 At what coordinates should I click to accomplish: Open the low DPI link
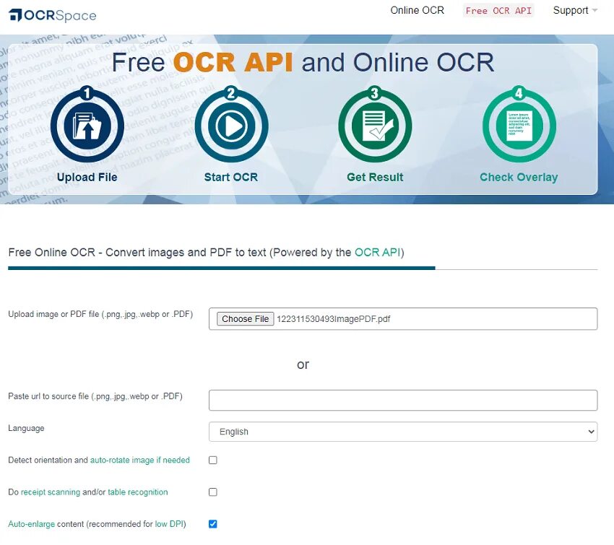(x=169, y=524)
